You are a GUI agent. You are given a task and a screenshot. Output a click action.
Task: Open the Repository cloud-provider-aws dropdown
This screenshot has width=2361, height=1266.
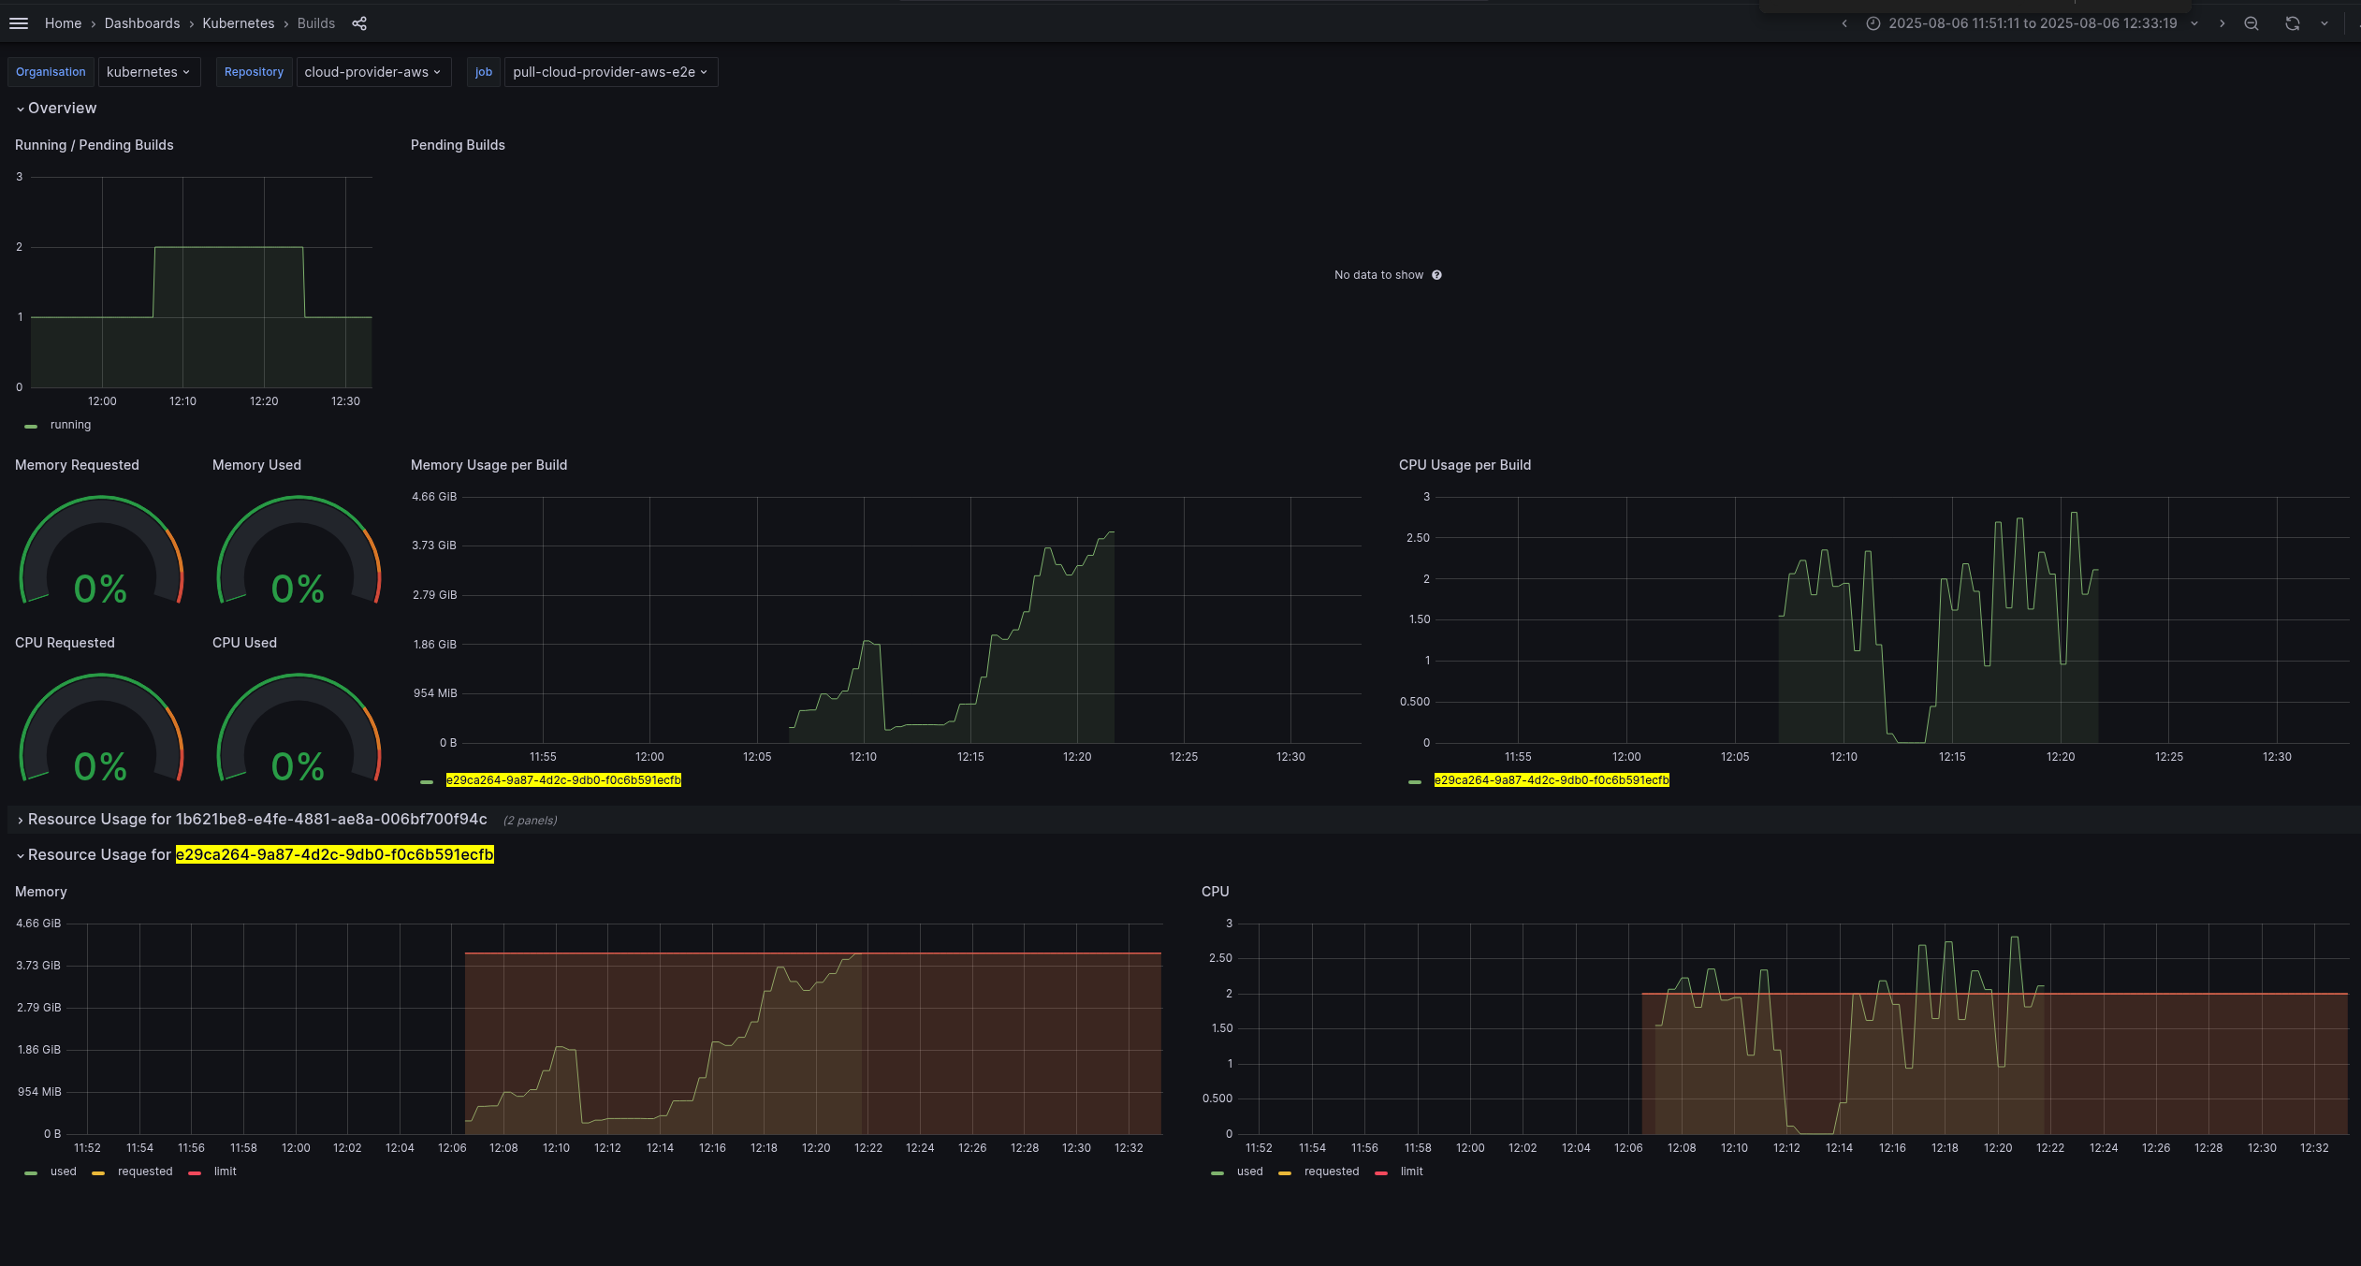(372, 72)
